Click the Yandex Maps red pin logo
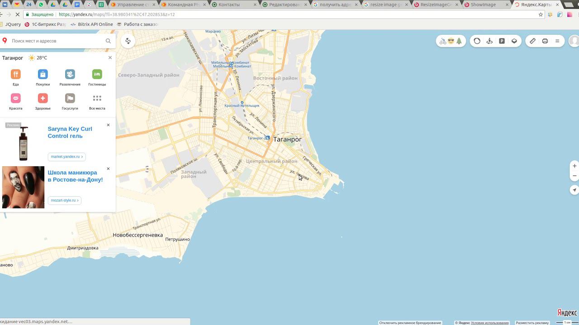Image resolution: width=579 pixels, height=325 pixels. [5, 41]
